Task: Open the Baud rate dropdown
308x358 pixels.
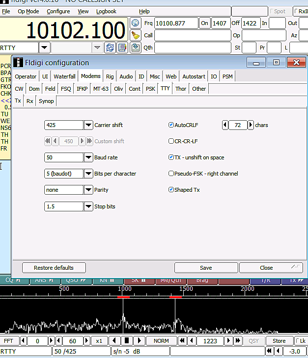Action: coord(88,157)
